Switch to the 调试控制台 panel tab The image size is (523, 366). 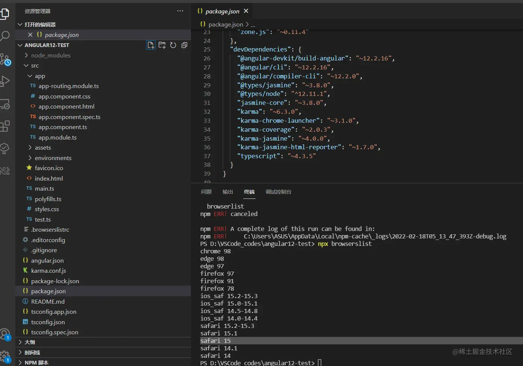[278, 192]
